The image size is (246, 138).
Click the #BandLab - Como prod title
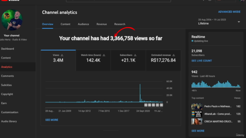point(218,114)
